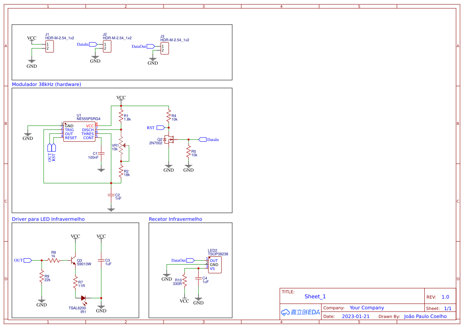Select the "Modulador 38kHz (hardware)" section title

click(46, 84)
